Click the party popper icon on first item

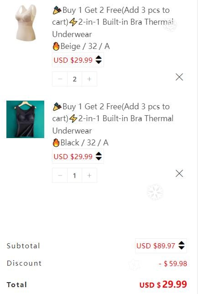click(57, 10)
